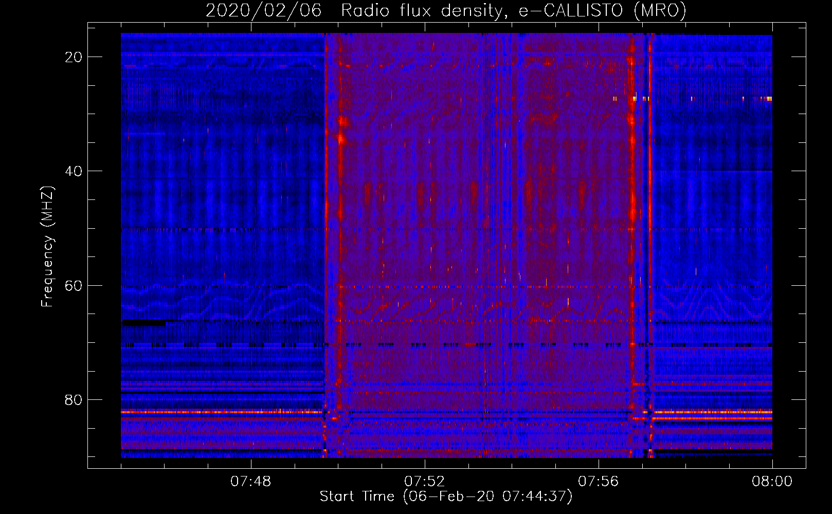Viewport: 832px width, 514px height.
Task: Click the "08:00" time tick label
Action: pyautogui.click(x=772, y=482)
